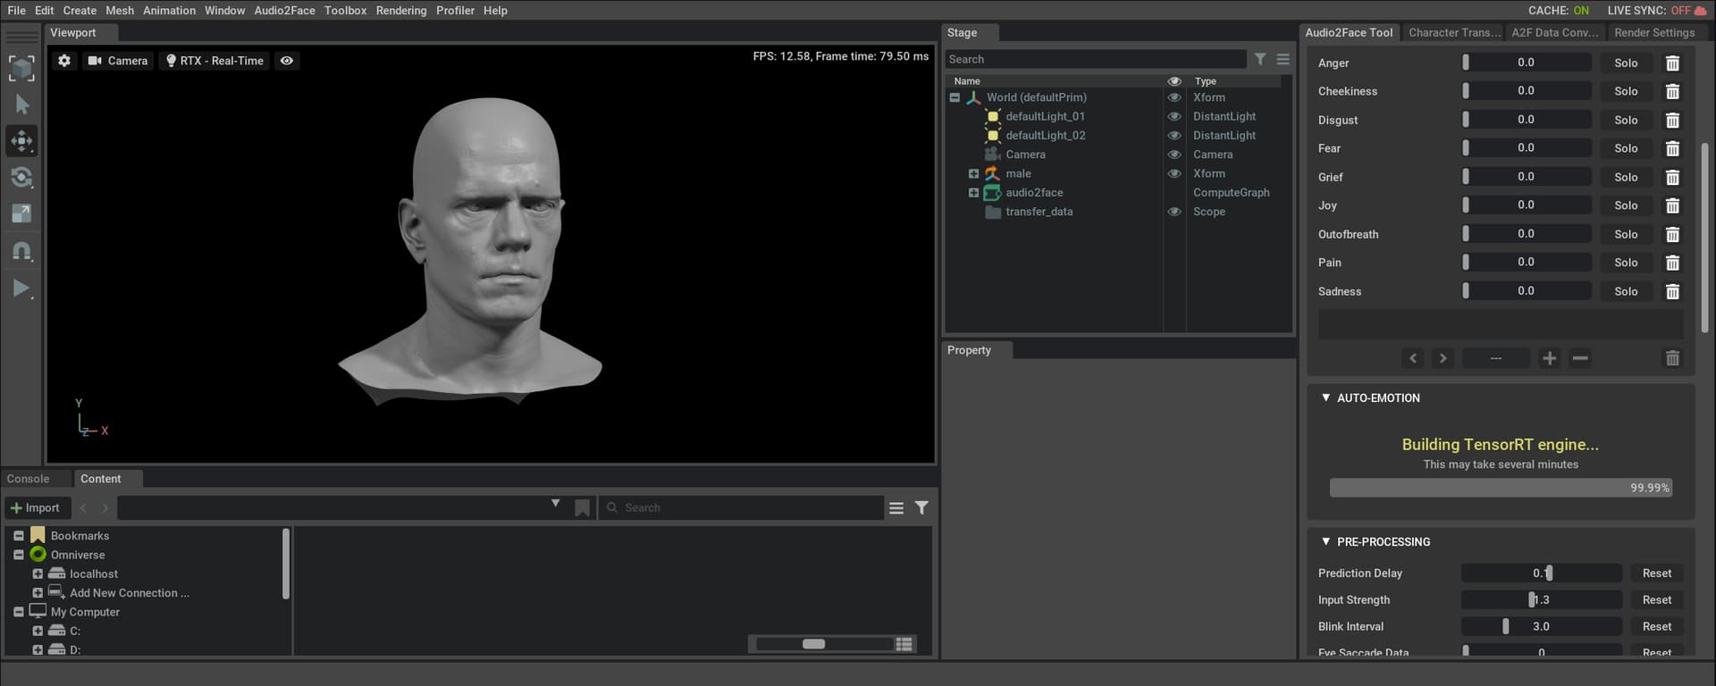The width and height of the screenshot is (1716, 686).
Task: Select the Move tool in left toolbar
Action: click(x=21, y=141)
